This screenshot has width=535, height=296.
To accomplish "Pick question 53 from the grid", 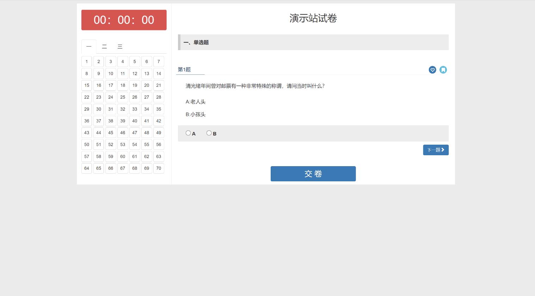I will (x=123, y=145).
